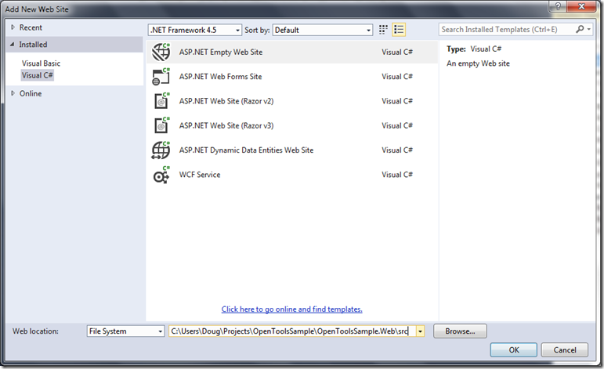Select the Installed category label
Viewport: 604px width, 369px height.
pyautogui.click(x=33, y=45)
